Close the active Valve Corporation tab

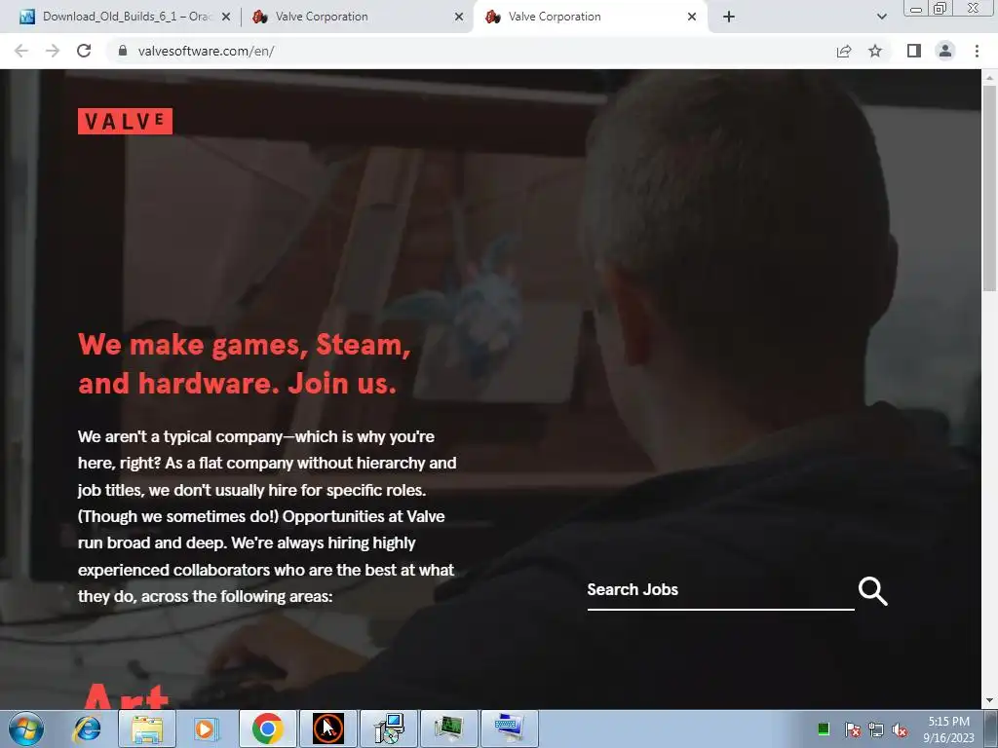tap(692, 18)
